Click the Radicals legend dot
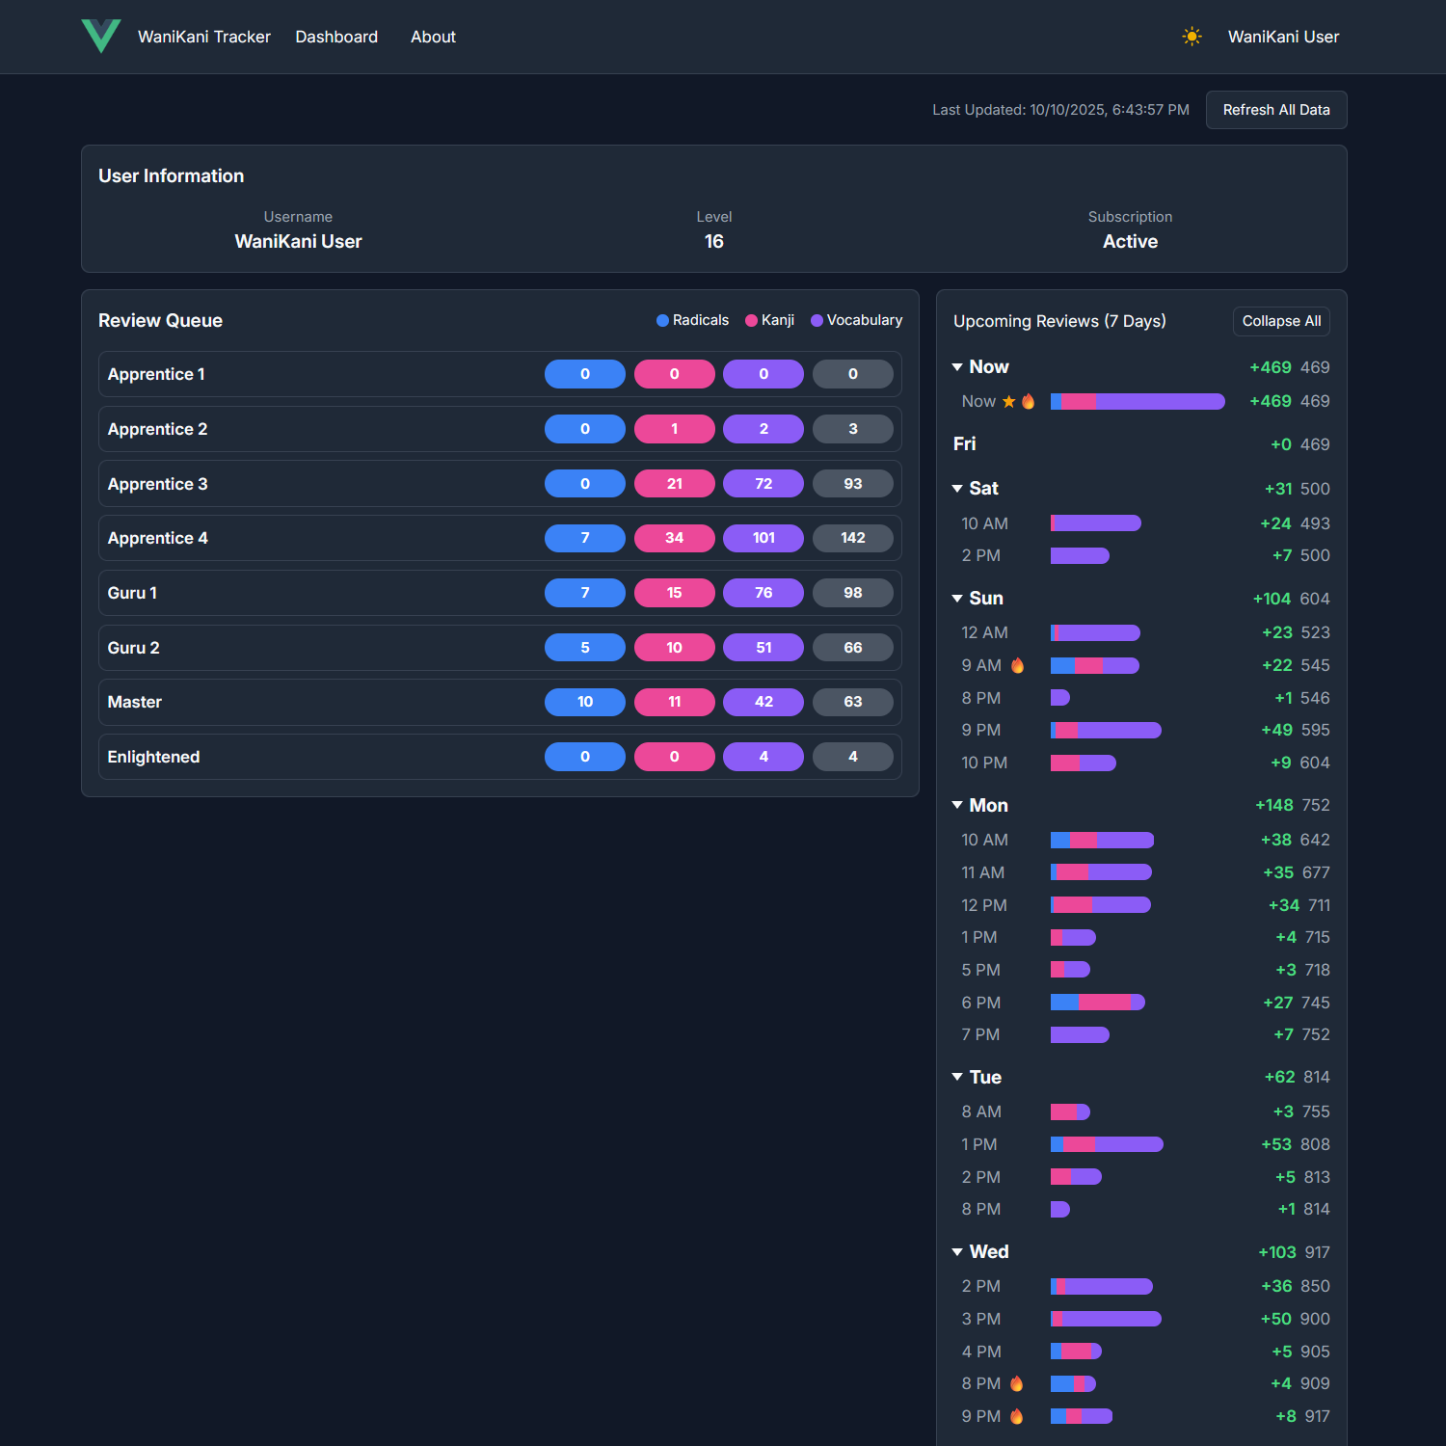 click(661, 320)
